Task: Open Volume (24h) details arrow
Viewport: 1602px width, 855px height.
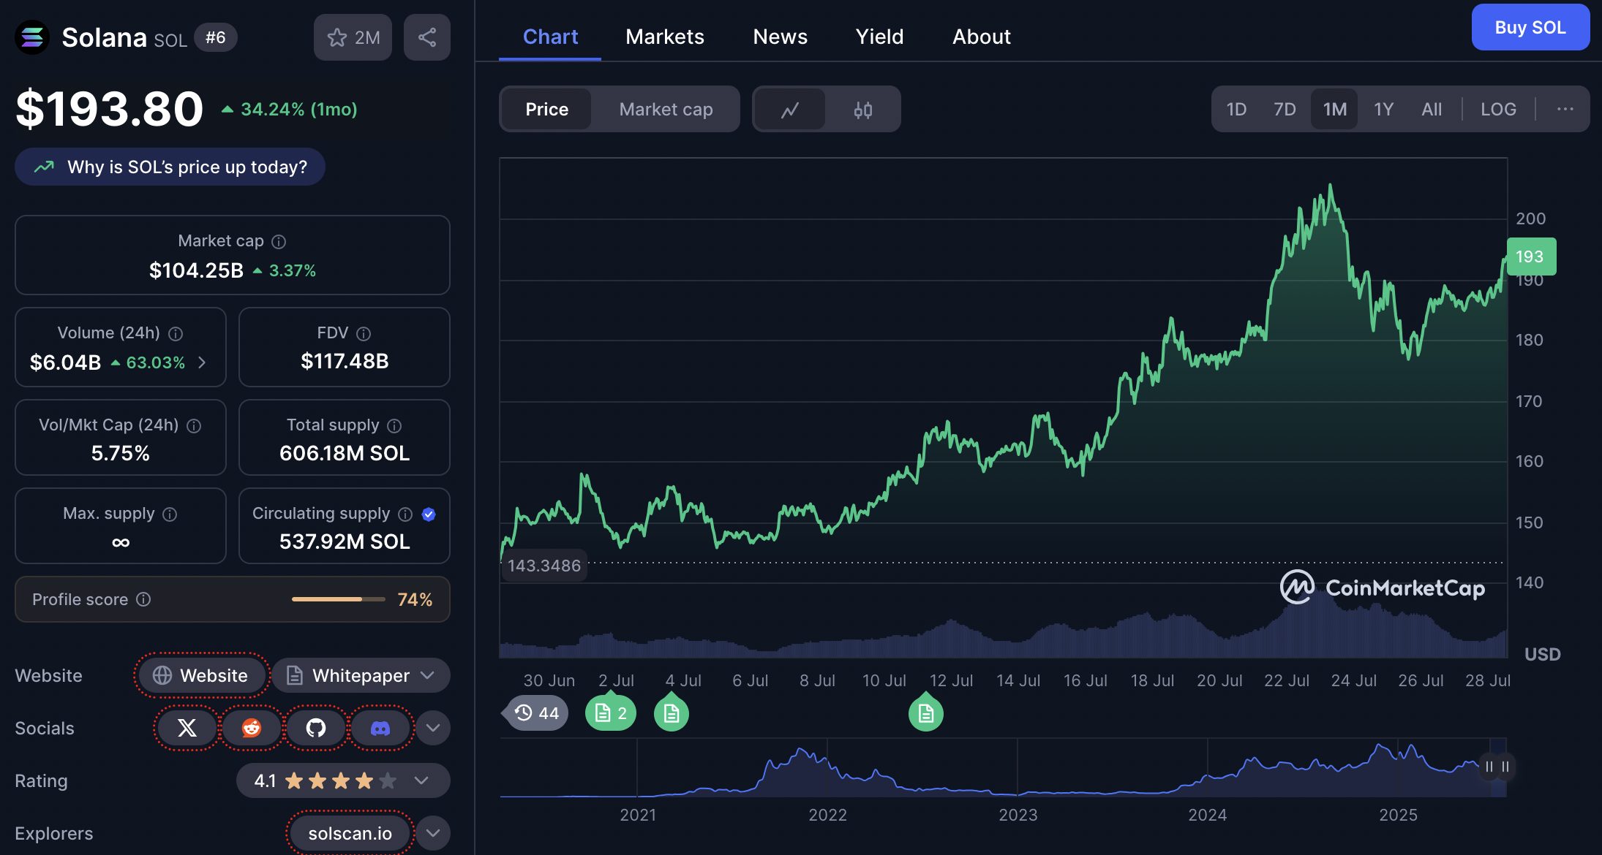Action: point(202,362)
